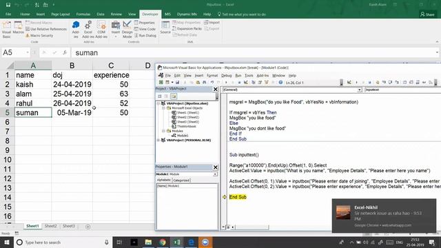Viewport: 441px width, 248px height.
Task: Click the VBA toolbar Design Mode icon
Action: [246, 83]
